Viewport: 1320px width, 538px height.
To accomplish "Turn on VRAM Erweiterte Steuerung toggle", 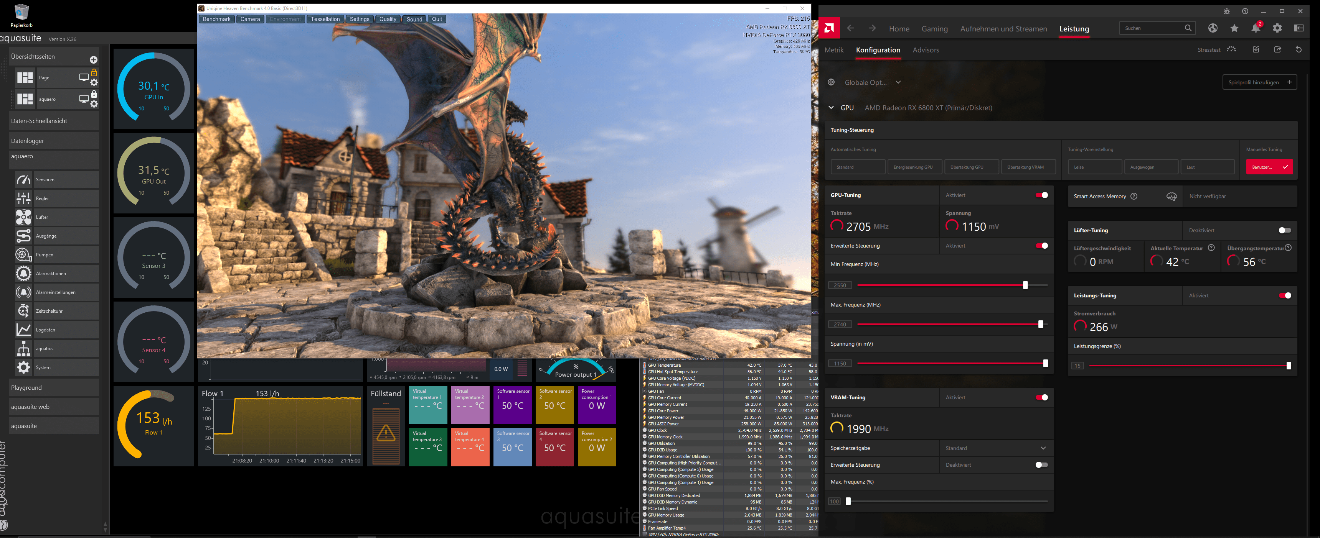I will (x=1041, y=465).
